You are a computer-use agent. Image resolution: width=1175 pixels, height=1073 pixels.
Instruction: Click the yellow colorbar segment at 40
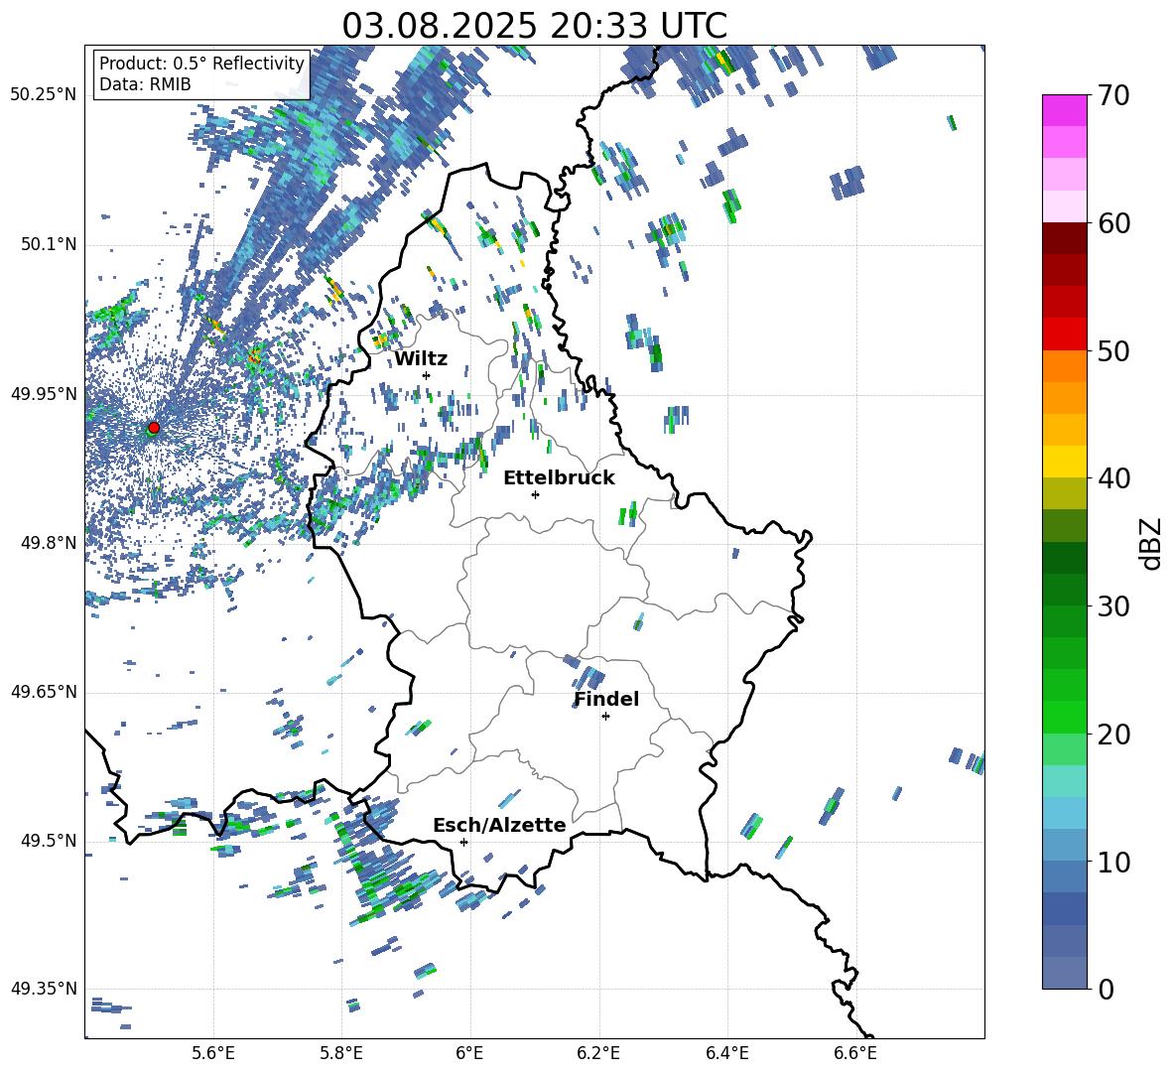tap(1064, 462)
